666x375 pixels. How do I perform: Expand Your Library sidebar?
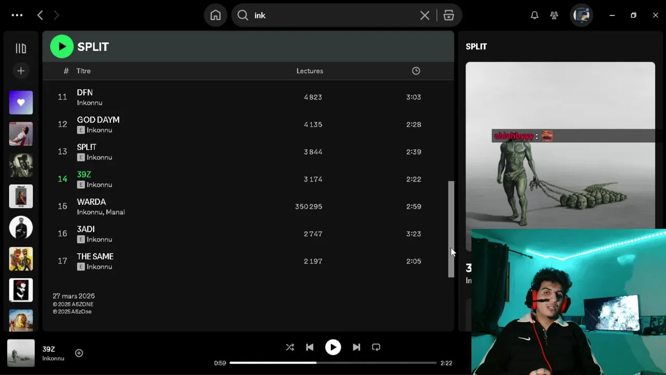[x=21, y=48]
